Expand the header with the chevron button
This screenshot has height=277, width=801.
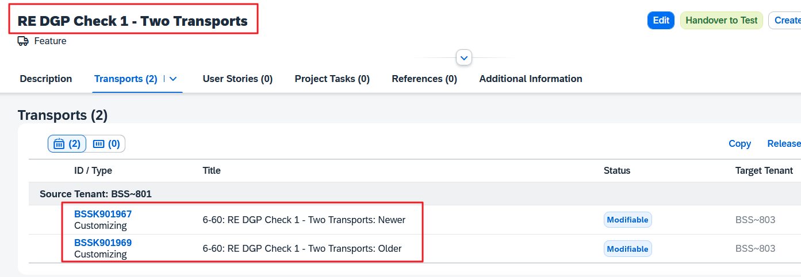(463, 58)
